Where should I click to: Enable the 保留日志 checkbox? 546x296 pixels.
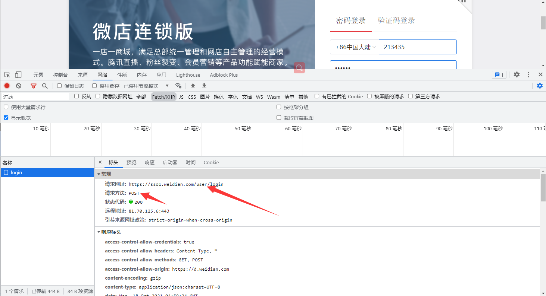pyautogui.click(x=59, y=86)
